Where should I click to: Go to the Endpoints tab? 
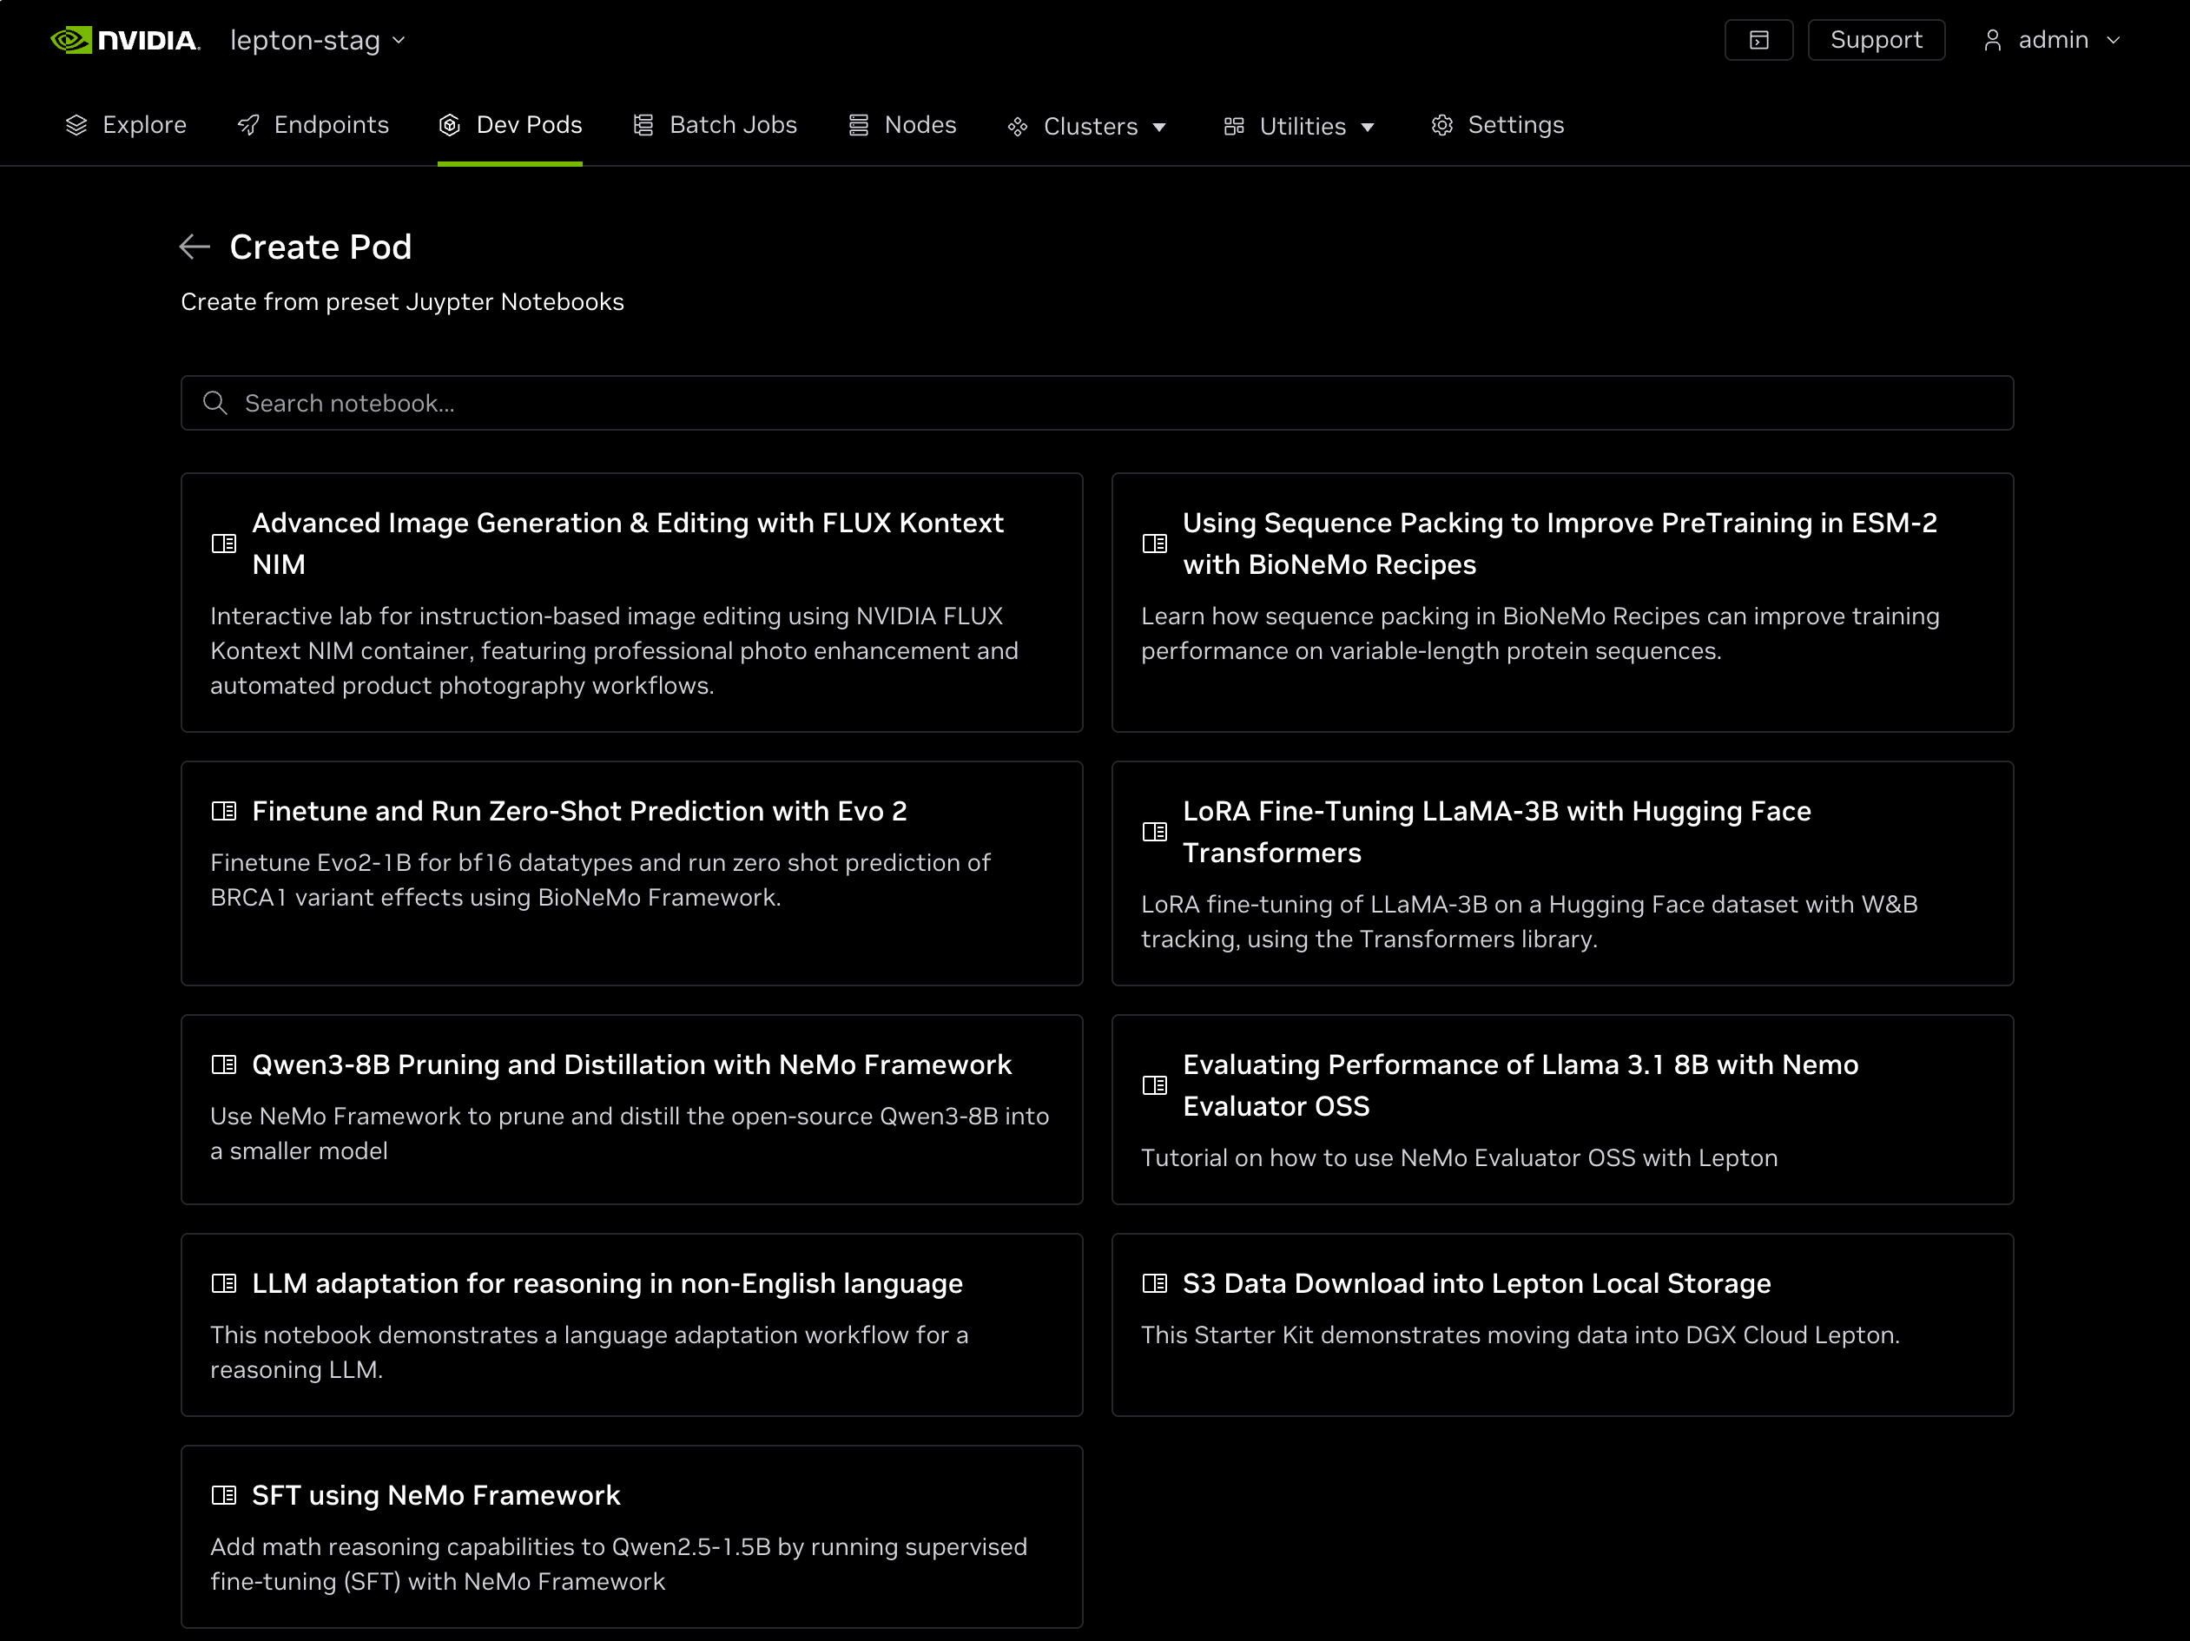point(313,125)
